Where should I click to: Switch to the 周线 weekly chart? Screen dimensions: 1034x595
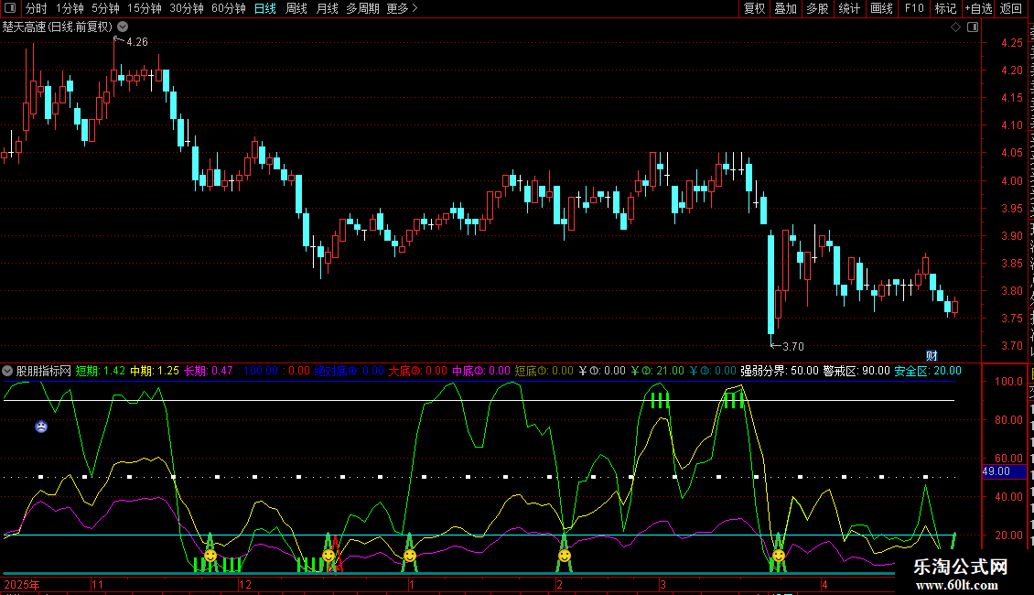coord(296,8)
